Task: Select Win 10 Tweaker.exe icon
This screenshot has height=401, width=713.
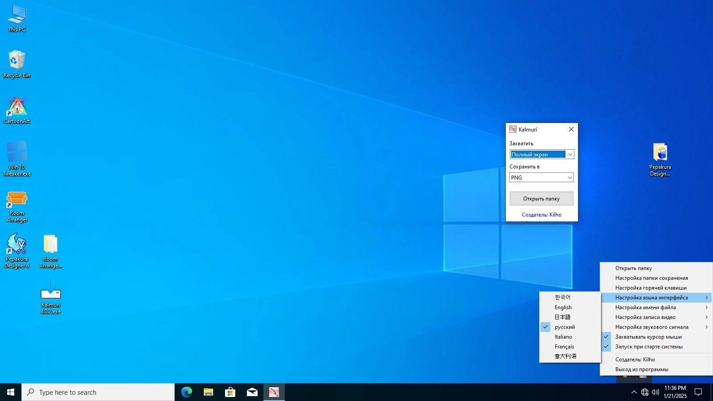Action: click(x=17, y=159)
